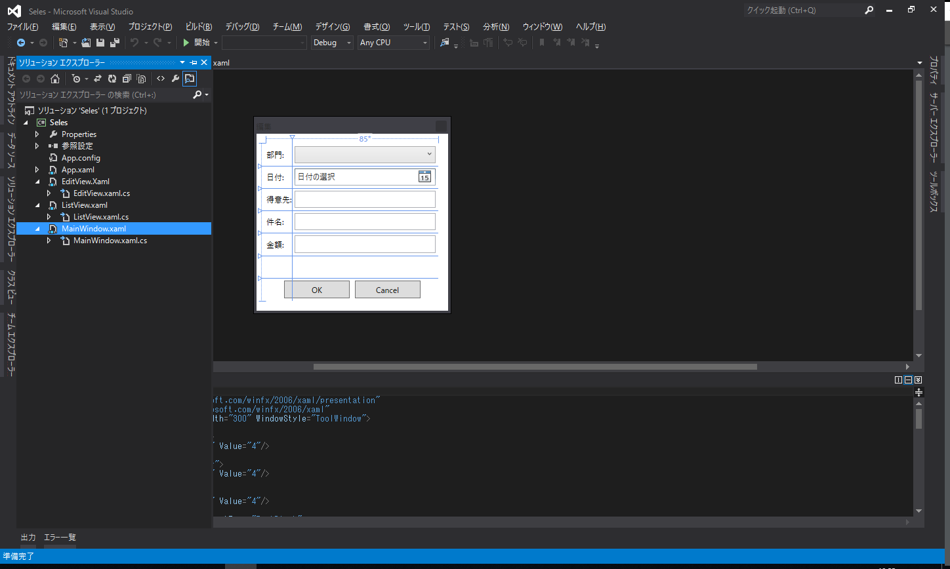Click the View Code icon in Solution Explorer
Viewport: 950px width, 569px height.
pos(161,79)
